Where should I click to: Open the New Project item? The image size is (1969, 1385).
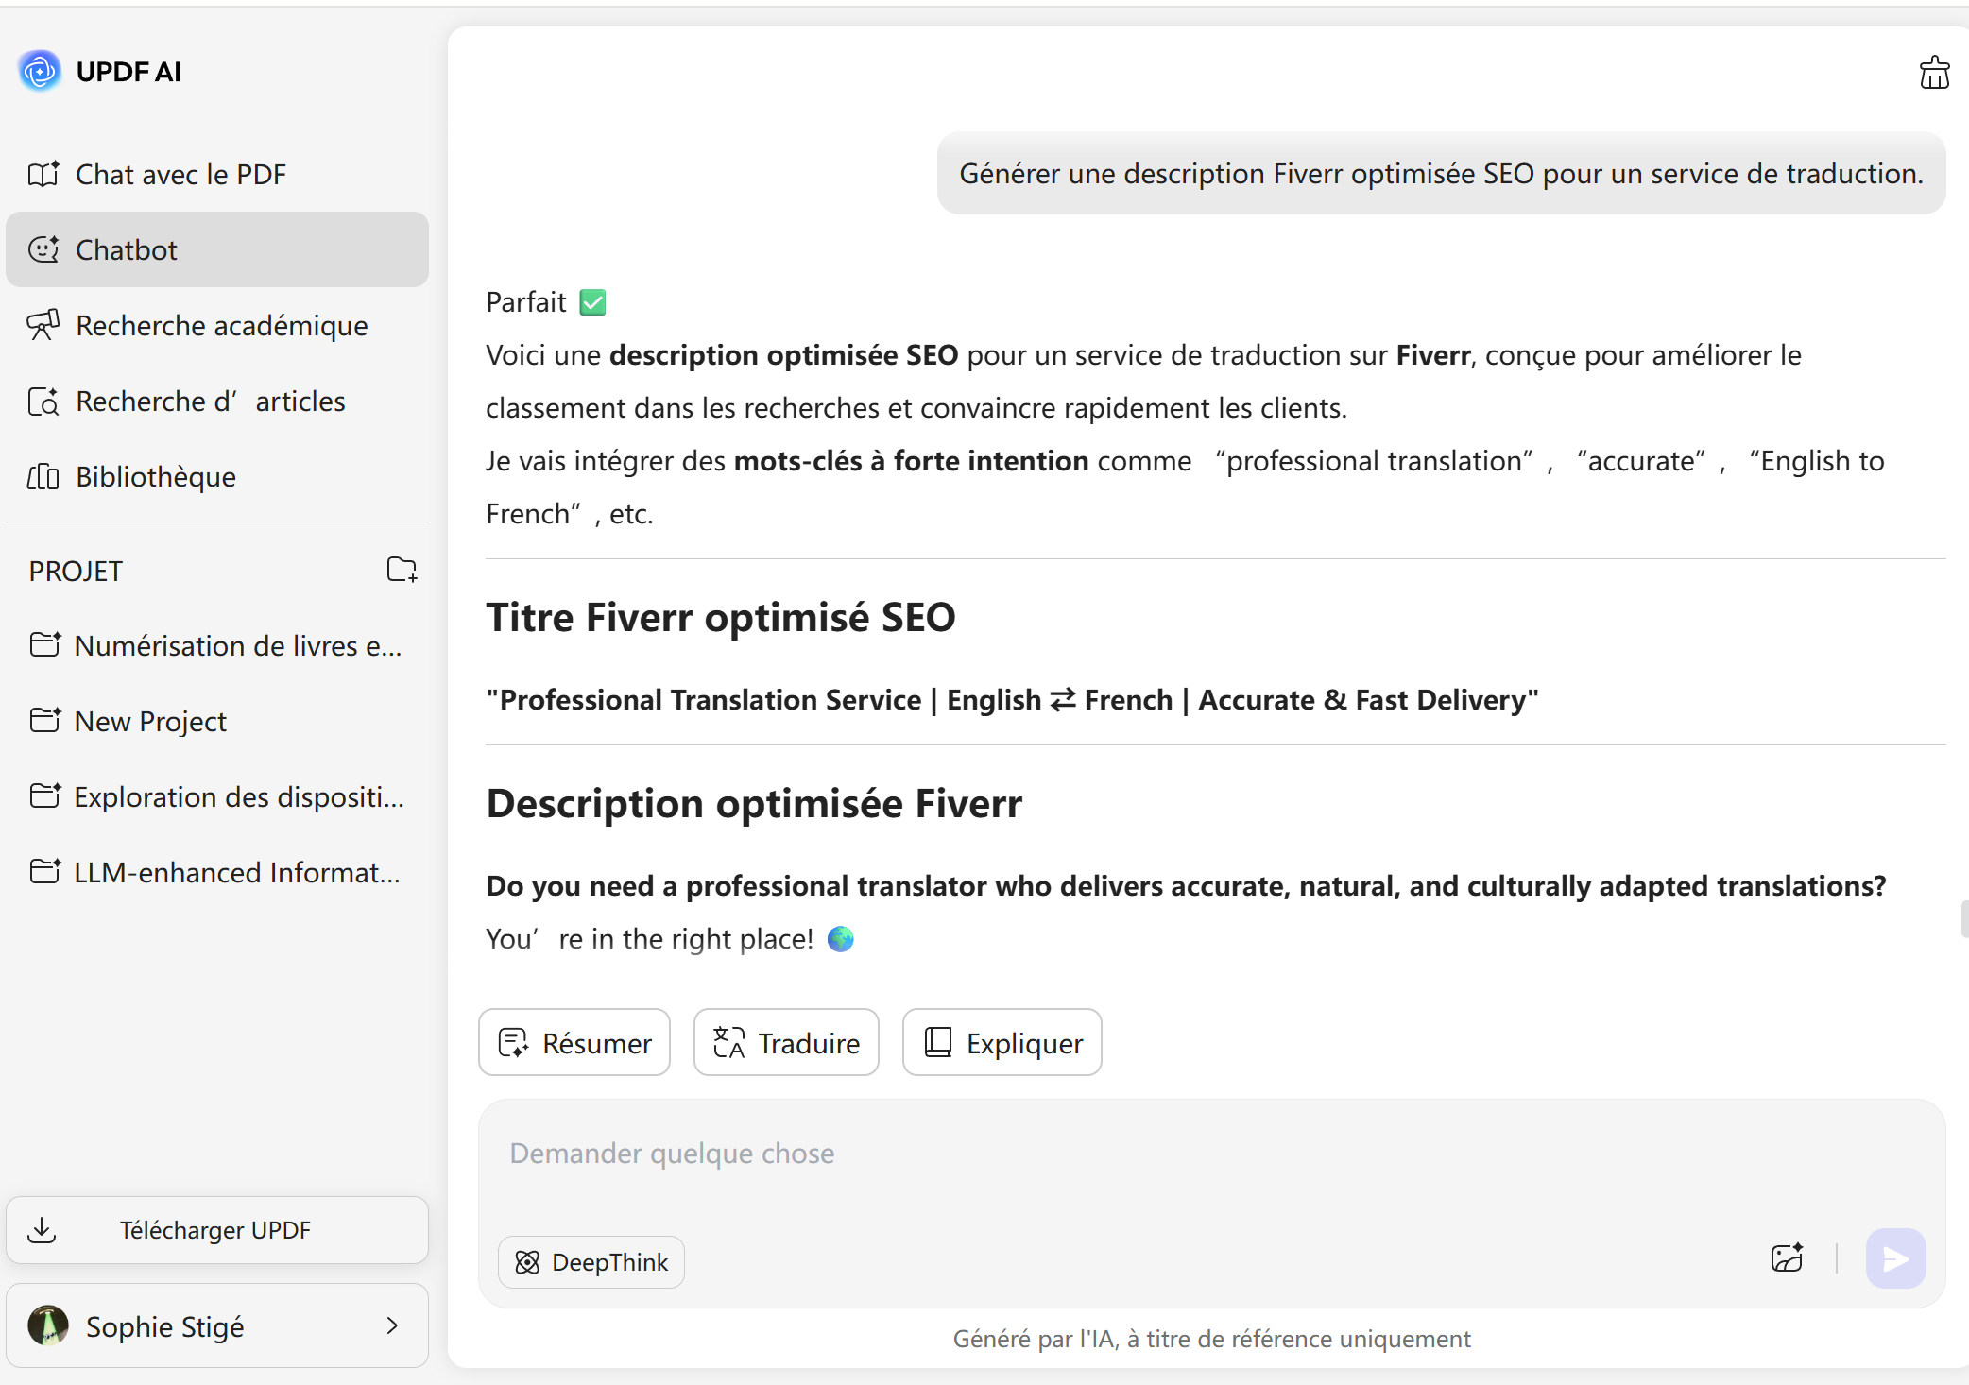(150, 722)
